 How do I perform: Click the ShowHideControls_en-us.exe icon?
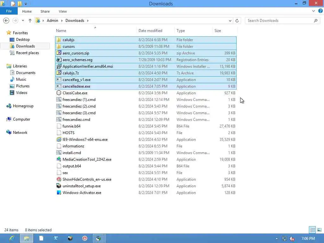(x=59, y=179)
